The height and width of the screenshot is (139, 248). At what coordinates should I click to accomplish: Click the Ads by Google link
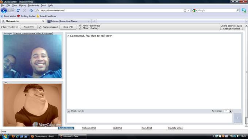pyautogui.click(x=66, y=128)
